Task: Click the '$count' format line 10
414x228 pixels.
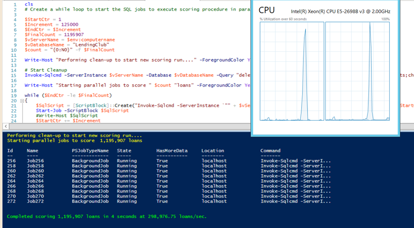Action: click(70, 50)
